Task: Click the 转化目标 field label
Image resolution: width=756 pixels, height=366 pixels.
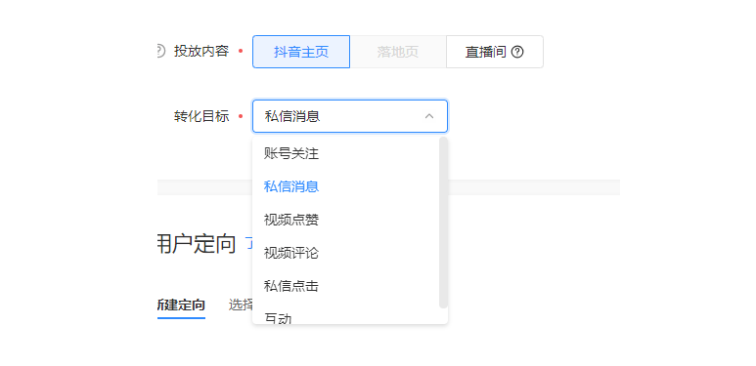Action: click(201, 116)
